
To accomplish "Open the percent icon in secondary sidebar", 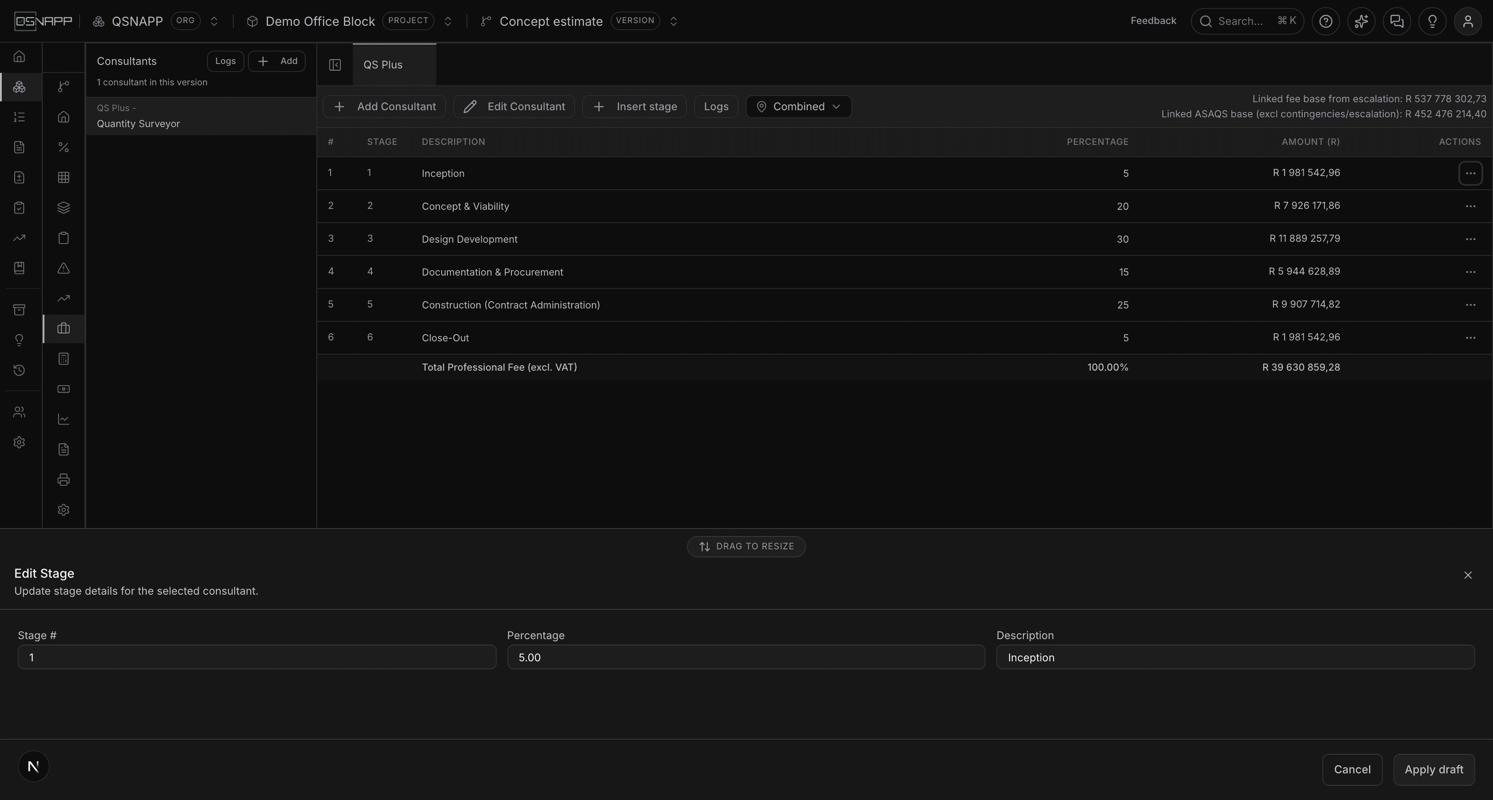I will (64, 147).
